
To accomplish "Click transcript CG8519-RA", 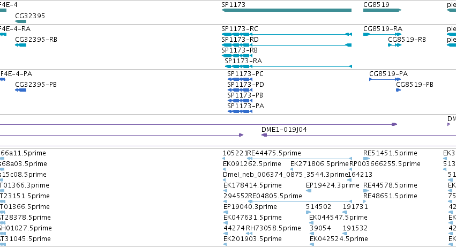I will (382, 34).
